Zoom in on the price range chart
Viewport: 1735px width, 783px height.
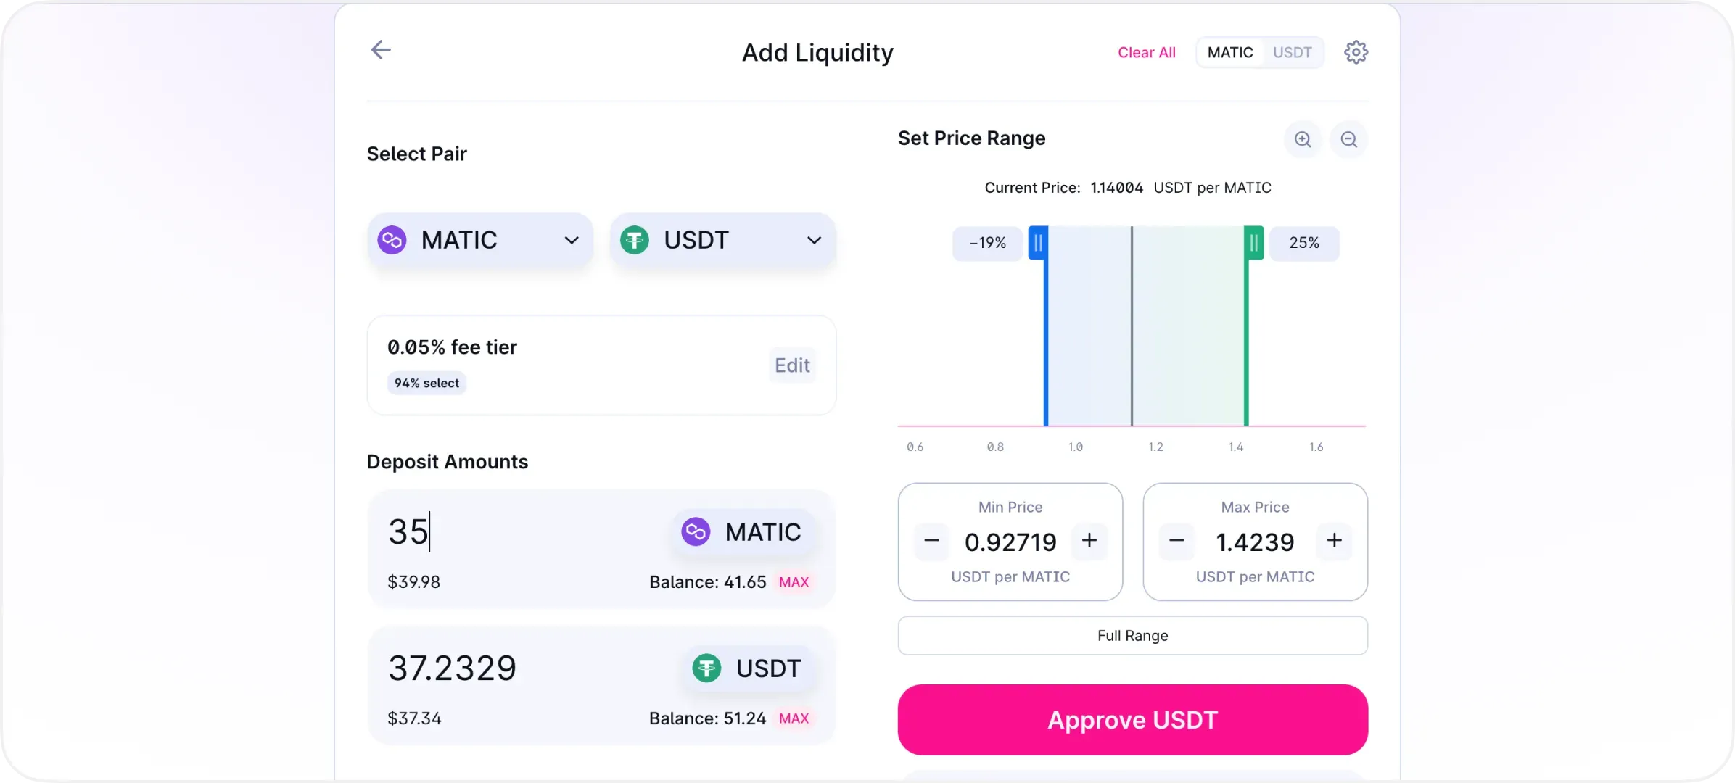(x=1303, y=139)
